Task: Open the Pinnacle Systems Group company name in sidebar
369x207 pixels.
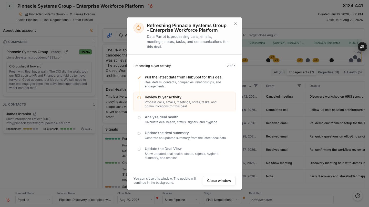Action: click(27, 52)
